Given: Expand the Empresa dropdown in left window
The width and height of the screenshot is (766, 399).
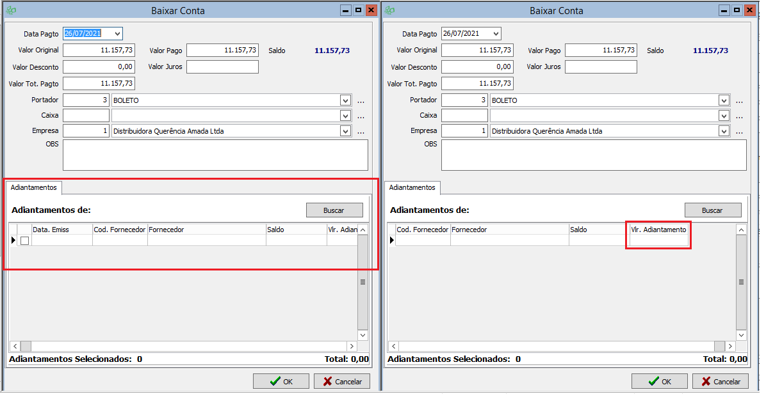Looking at the screenshot, I should [x=345, y=131].
